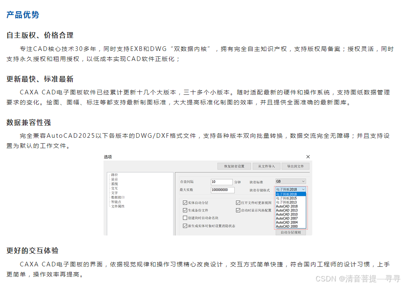
Task: Select 显示 in the options tree
Action: (x=114, y=179)
